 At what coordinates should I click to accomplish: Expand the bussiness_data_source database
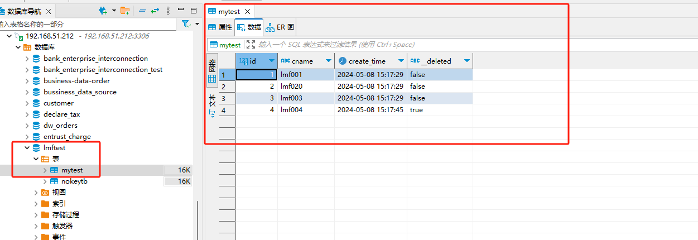point(27,92)
